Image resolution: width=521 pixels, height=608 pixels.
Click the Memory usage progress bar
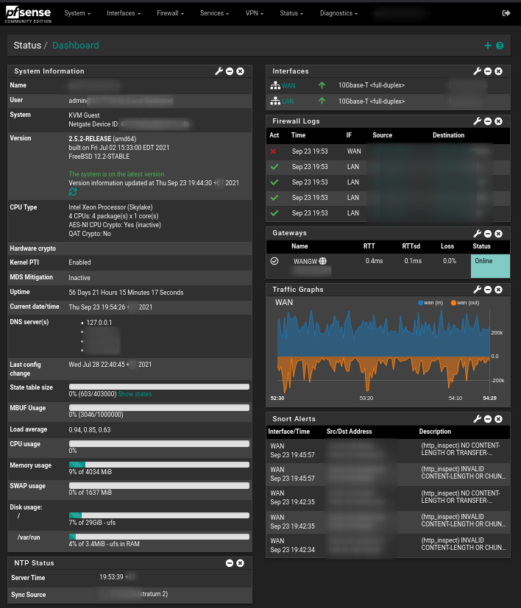click(159, 464)
